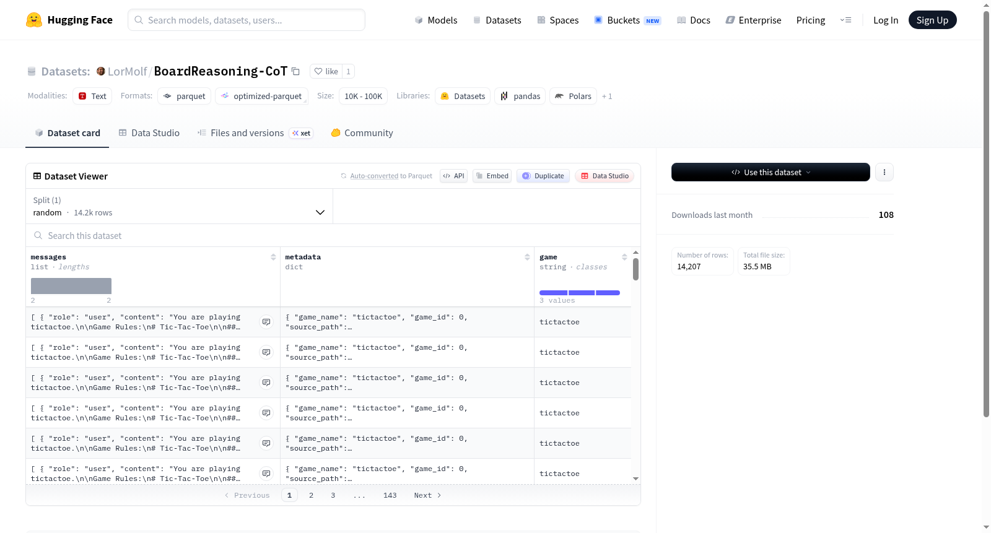Click the Datasets library tag
Image resolution: width=991 pixels, height=533 pixels.
point(463,96)
